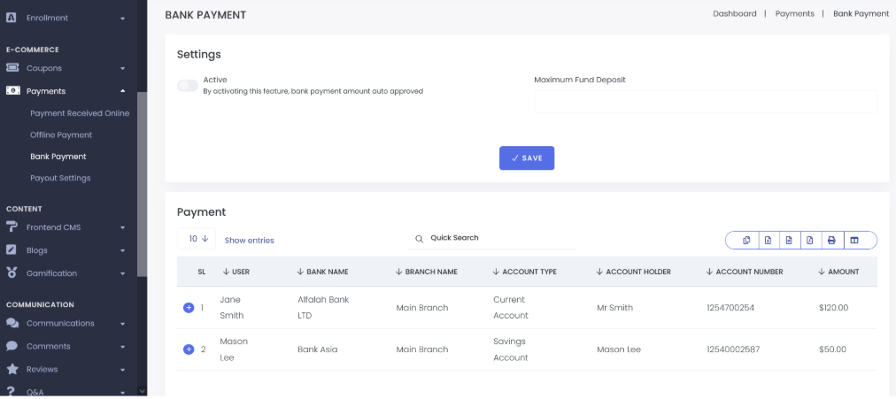Image resolution: width=896 pixels, height=399 pixels.
Task: Click the Save button
Action: (527, 158)
